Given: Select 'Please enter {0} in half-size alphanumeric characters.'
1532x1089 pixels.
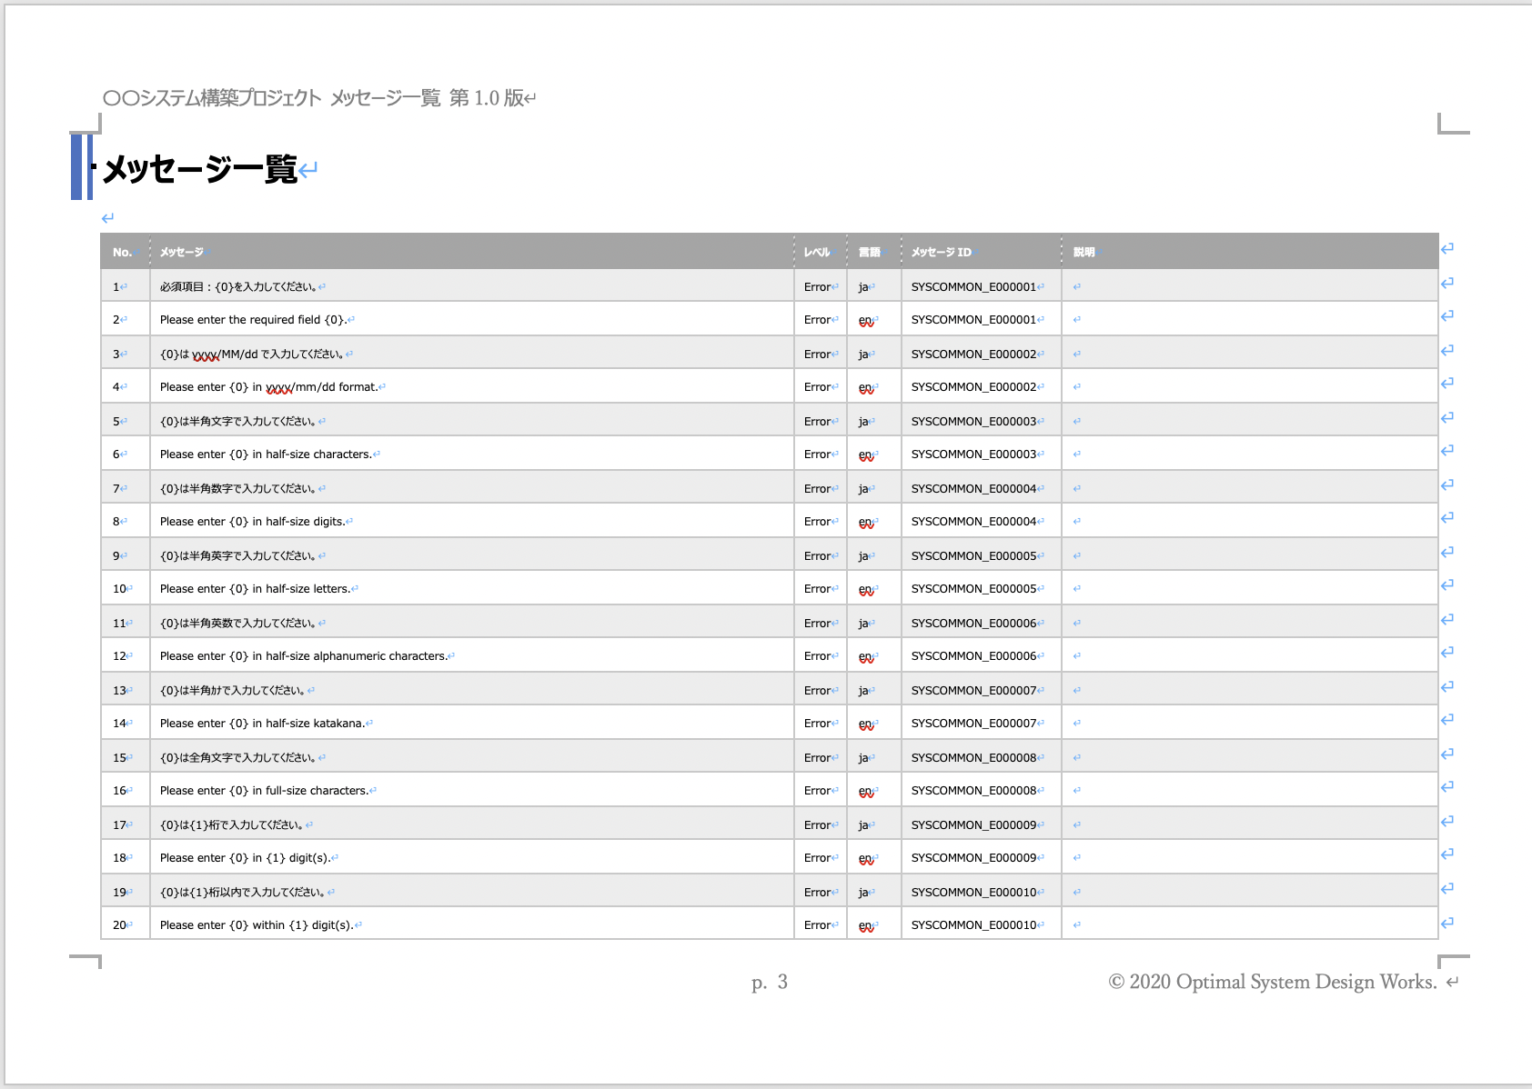Looking at the screenshot, I should (x=304, y=656).
